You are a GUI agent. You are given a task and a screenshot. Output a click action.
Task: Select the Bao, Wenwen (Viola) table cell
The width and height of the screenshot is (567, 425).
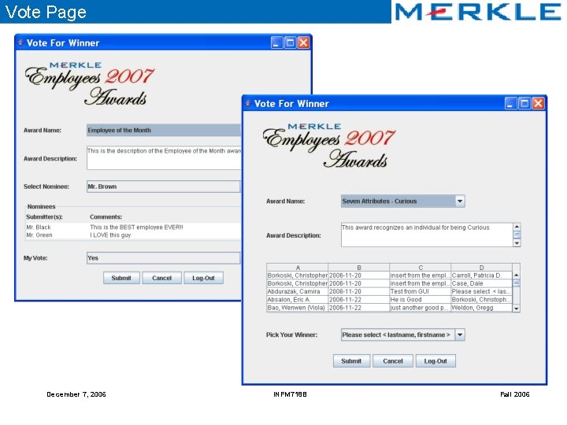[298, 308]
